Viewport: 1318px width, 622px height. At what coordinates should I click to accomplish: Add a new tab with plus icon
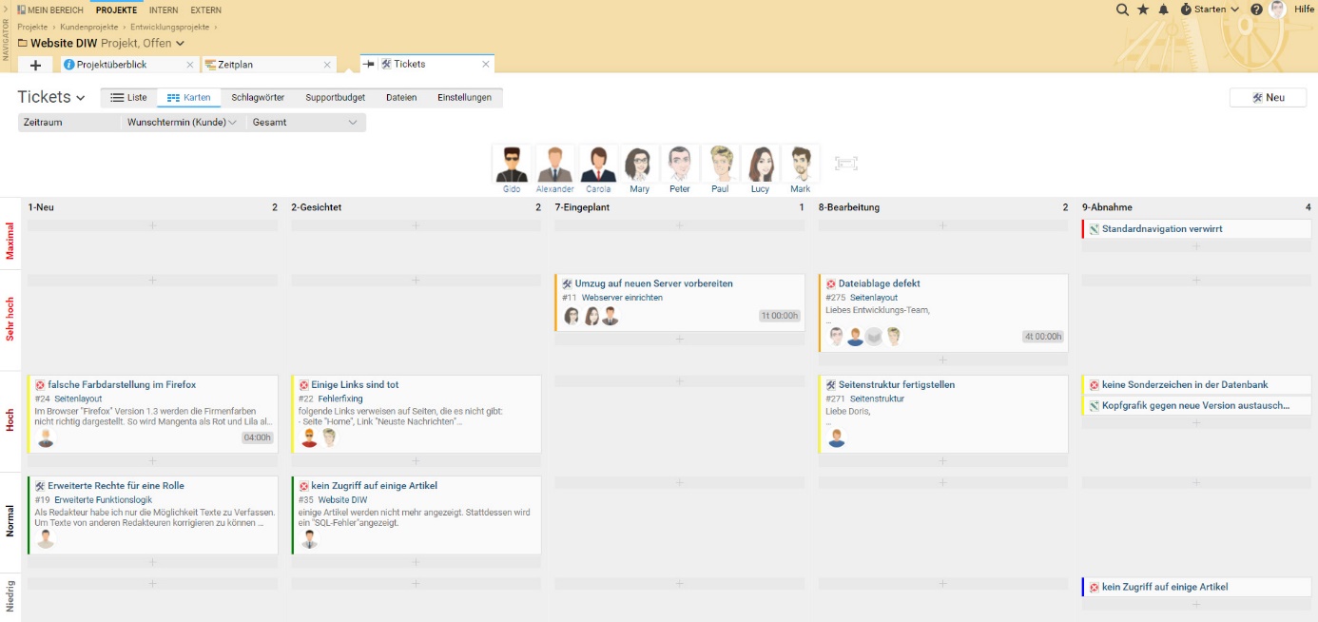click(x=35, y=65)
